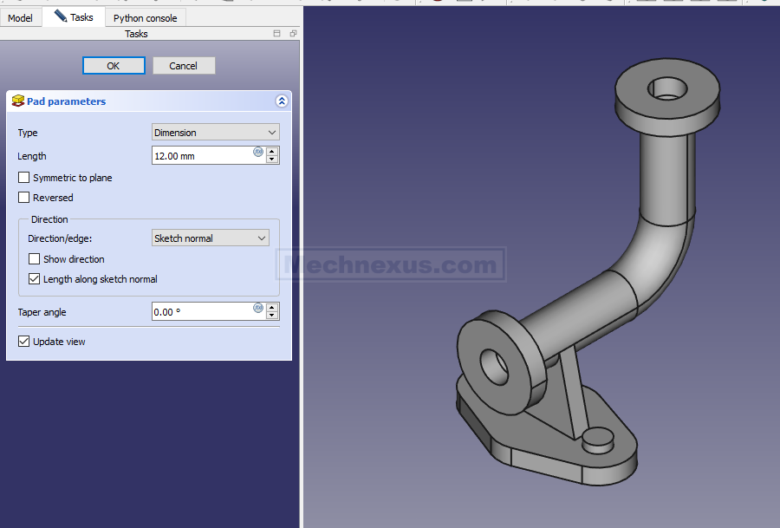Disable the Update view checkbox

24,342
